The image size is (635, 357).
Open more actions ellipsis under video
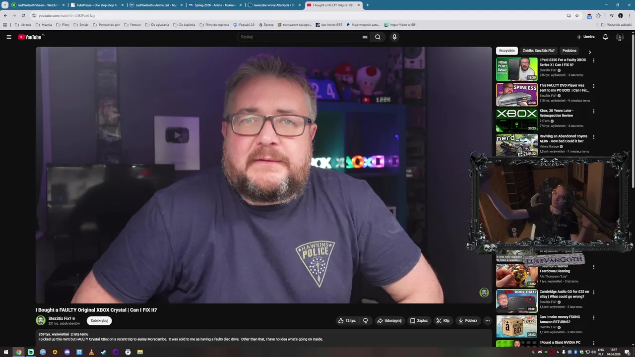pyautogui.click(x=487, y=321)
